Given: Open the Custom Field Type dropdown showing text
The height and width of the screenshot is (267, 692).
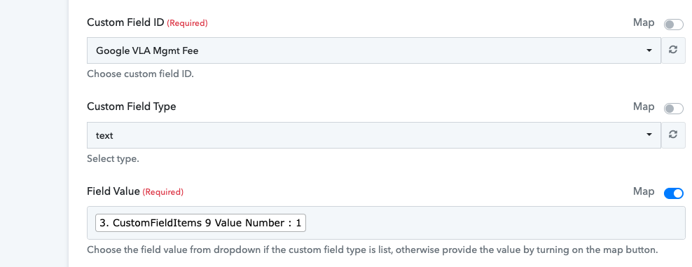Looking at the screenshot, I should [374, 135].
